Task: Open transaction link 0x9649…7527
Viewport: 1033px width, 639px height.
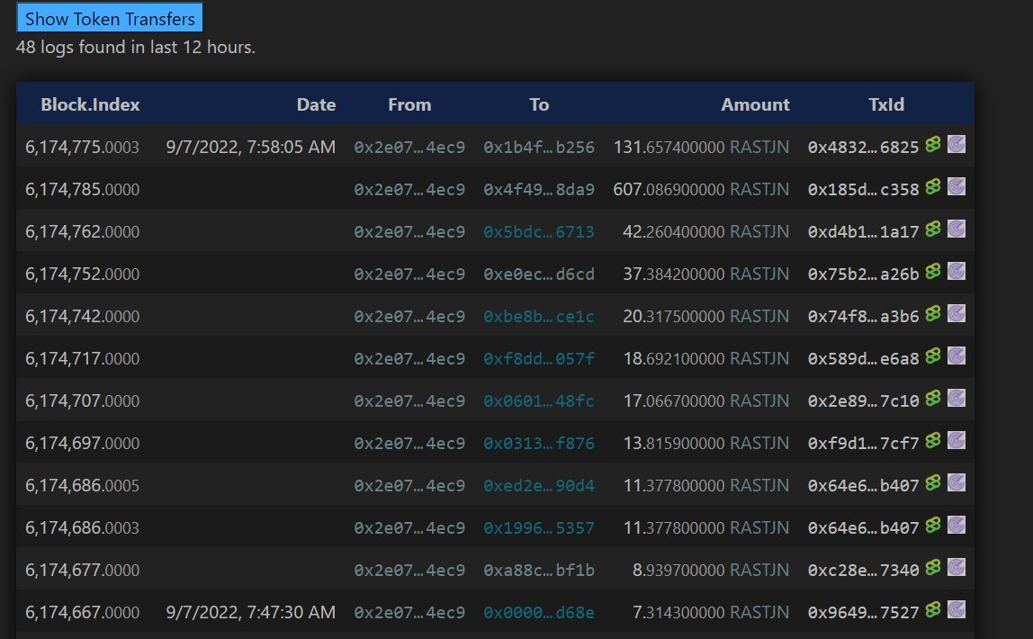Action: tap(863, 612)
